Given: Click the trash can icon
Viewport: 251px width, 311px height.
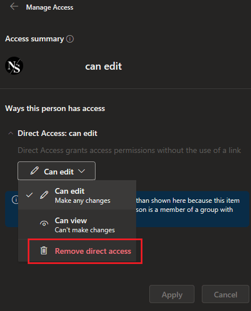Looking at the screenshot, I should tap(44, 251).
